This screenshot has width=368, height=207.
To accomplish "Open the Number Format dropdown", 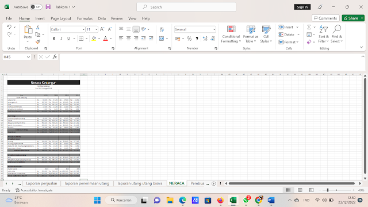I will (214, 29).
